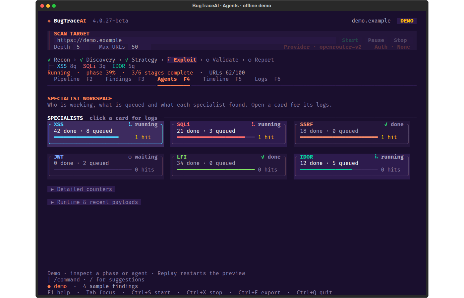Click the SSRF orange progress bar
Screen dimensions: 464x298
click(x=339, y=137)
